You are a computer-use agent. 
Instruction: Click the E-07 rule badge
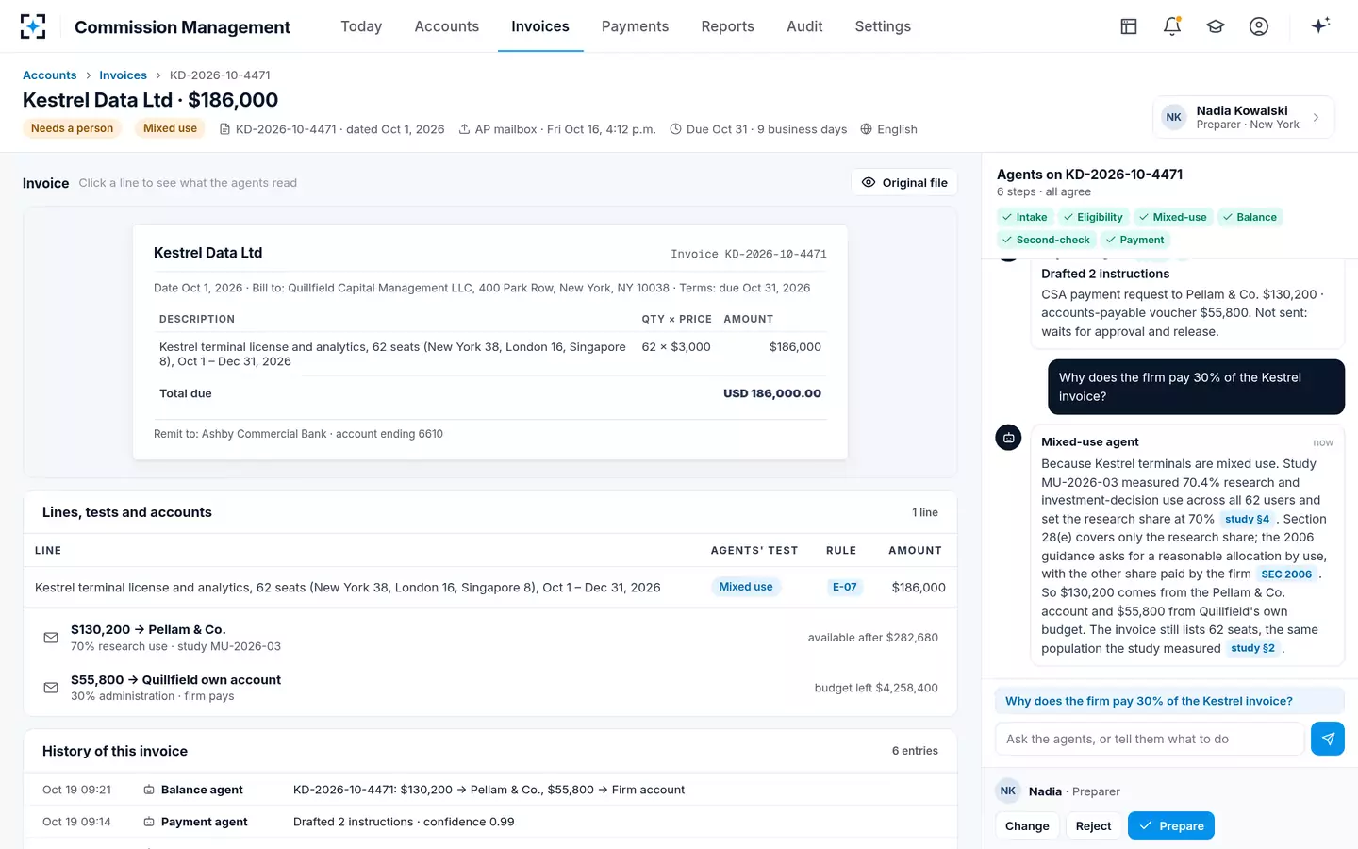844,587
